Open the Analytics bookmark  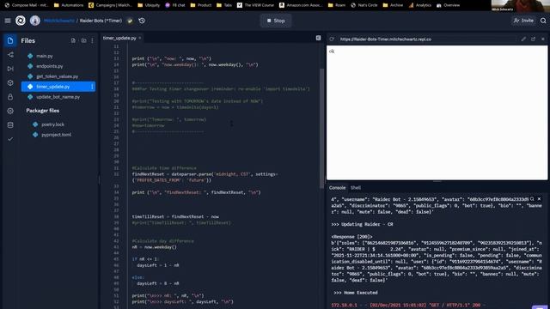tap(420, 5)
